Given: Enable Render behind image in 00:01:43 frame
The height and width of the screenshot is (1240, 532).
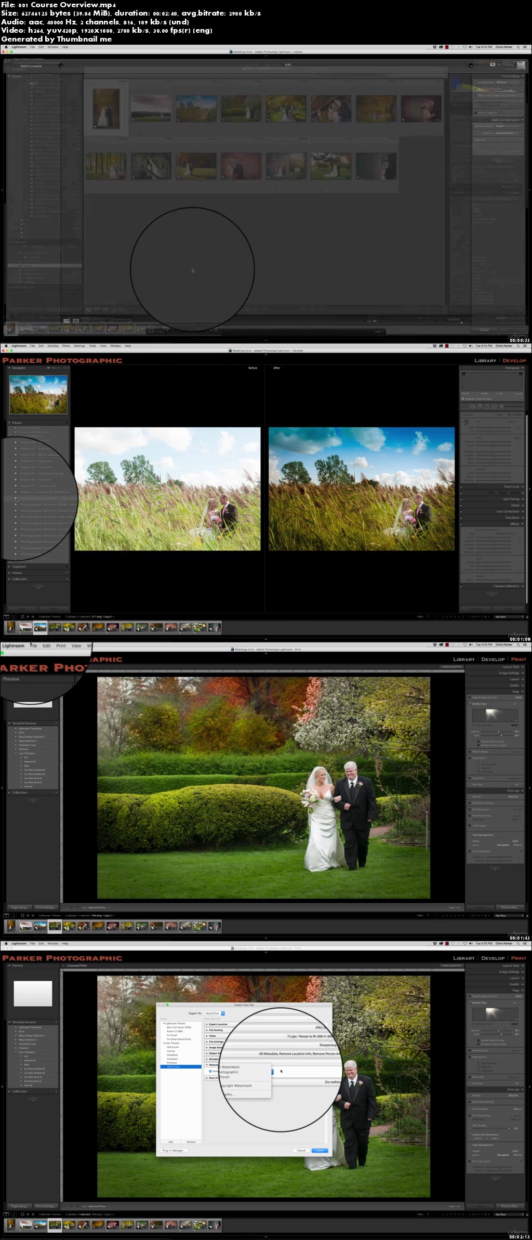Looking at the screenshot, I should (x=478, y=742).
